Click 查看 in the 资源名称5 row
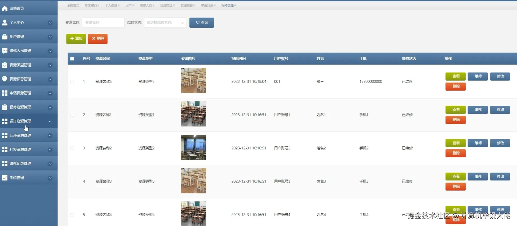 tap(455, 76)
